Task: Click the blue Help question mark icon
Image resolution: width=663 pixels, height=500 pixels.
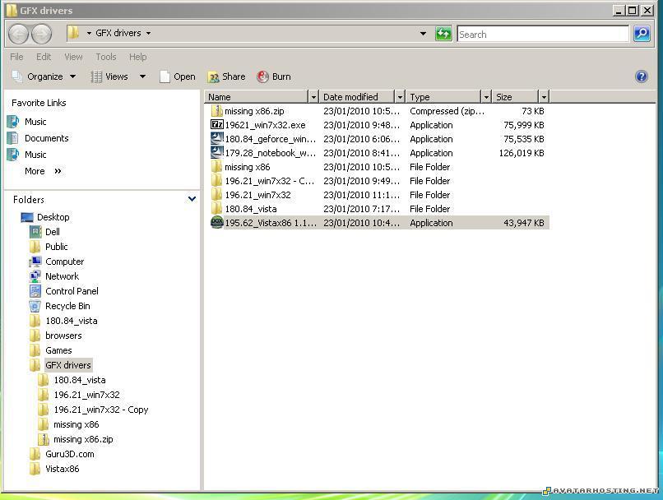Action: 642,76
